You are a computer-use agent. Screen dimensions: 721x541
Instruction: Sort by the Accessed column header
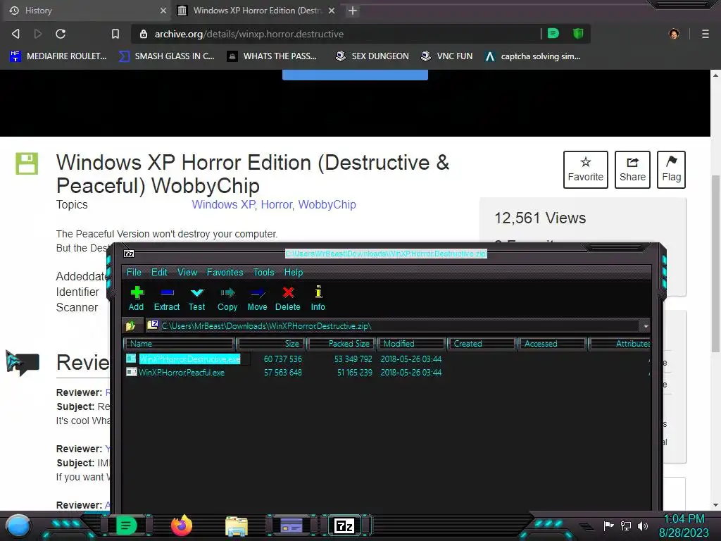[552, 344]
